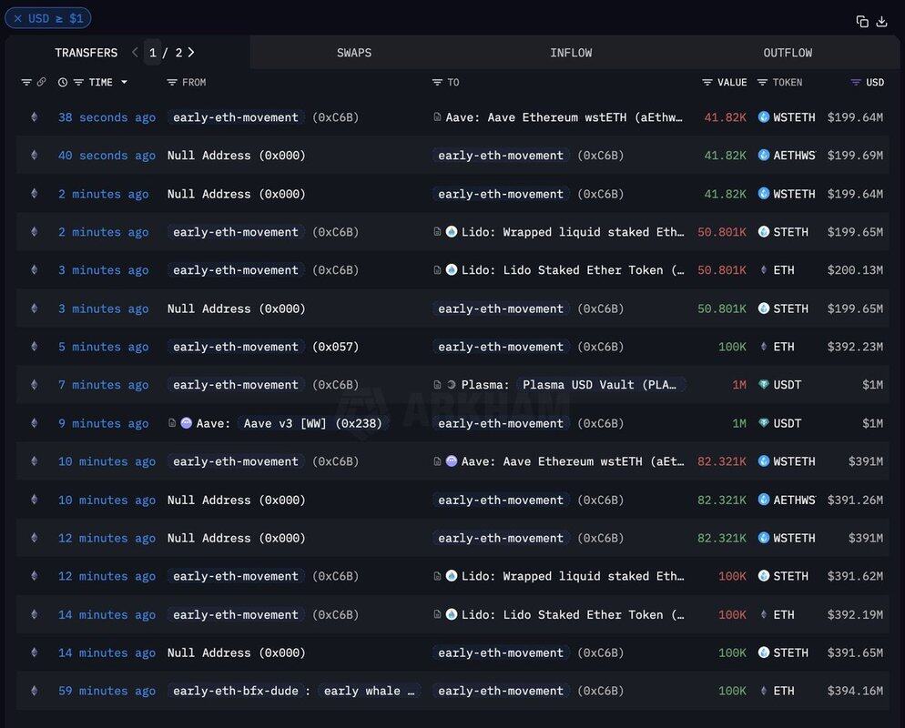Image resolution: width=905 pixels, height=728 pixels.
Task: Open Aave v3 [WW] (0x238) sender
Action: [x=312, y=423]
